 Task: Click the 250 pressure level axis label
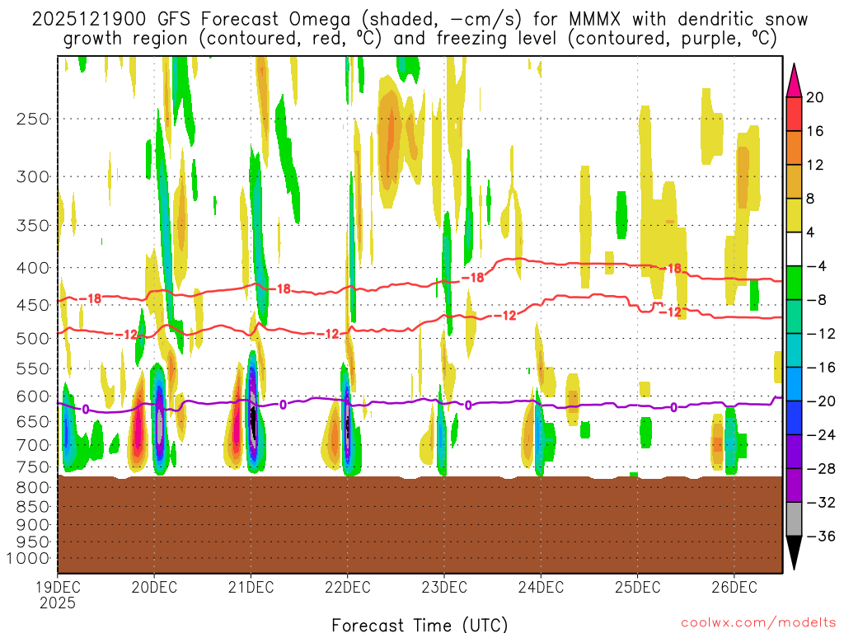click(33, 119)
